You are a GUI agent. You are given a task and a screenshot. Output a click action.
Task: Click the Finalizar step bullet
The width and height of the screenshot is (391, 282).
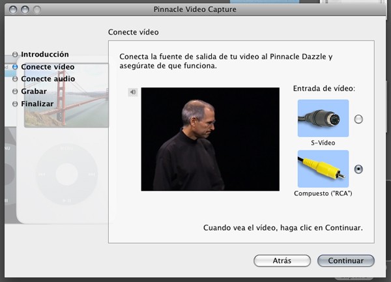click(15, 104)
